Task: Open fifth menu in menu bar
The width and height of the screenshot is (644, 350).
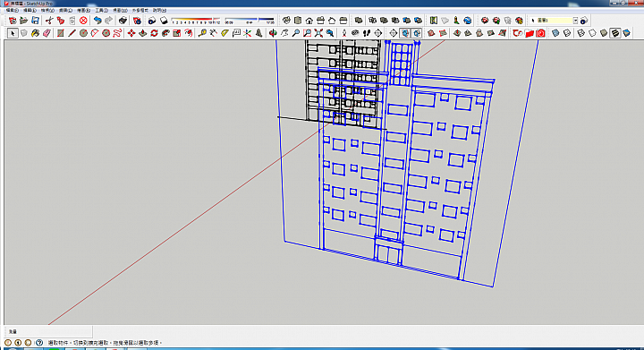Action: pos(83,10)
